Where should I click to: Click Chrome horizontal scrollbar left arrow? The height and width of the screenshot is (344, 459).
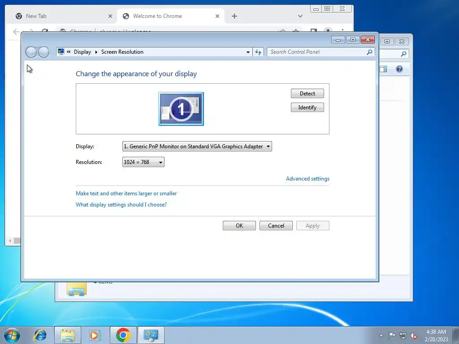(10, 241)
